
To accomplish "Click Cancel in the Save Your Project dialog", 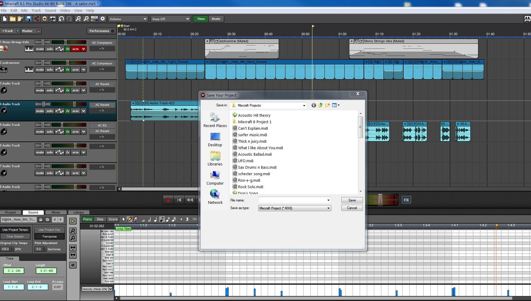I will [352, 208].
